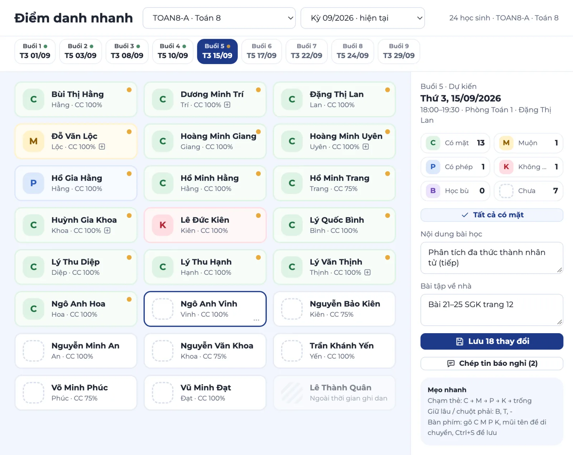
Task: Click the C badge on Lý Thu Hạnh card
Action: click(163, 267)
